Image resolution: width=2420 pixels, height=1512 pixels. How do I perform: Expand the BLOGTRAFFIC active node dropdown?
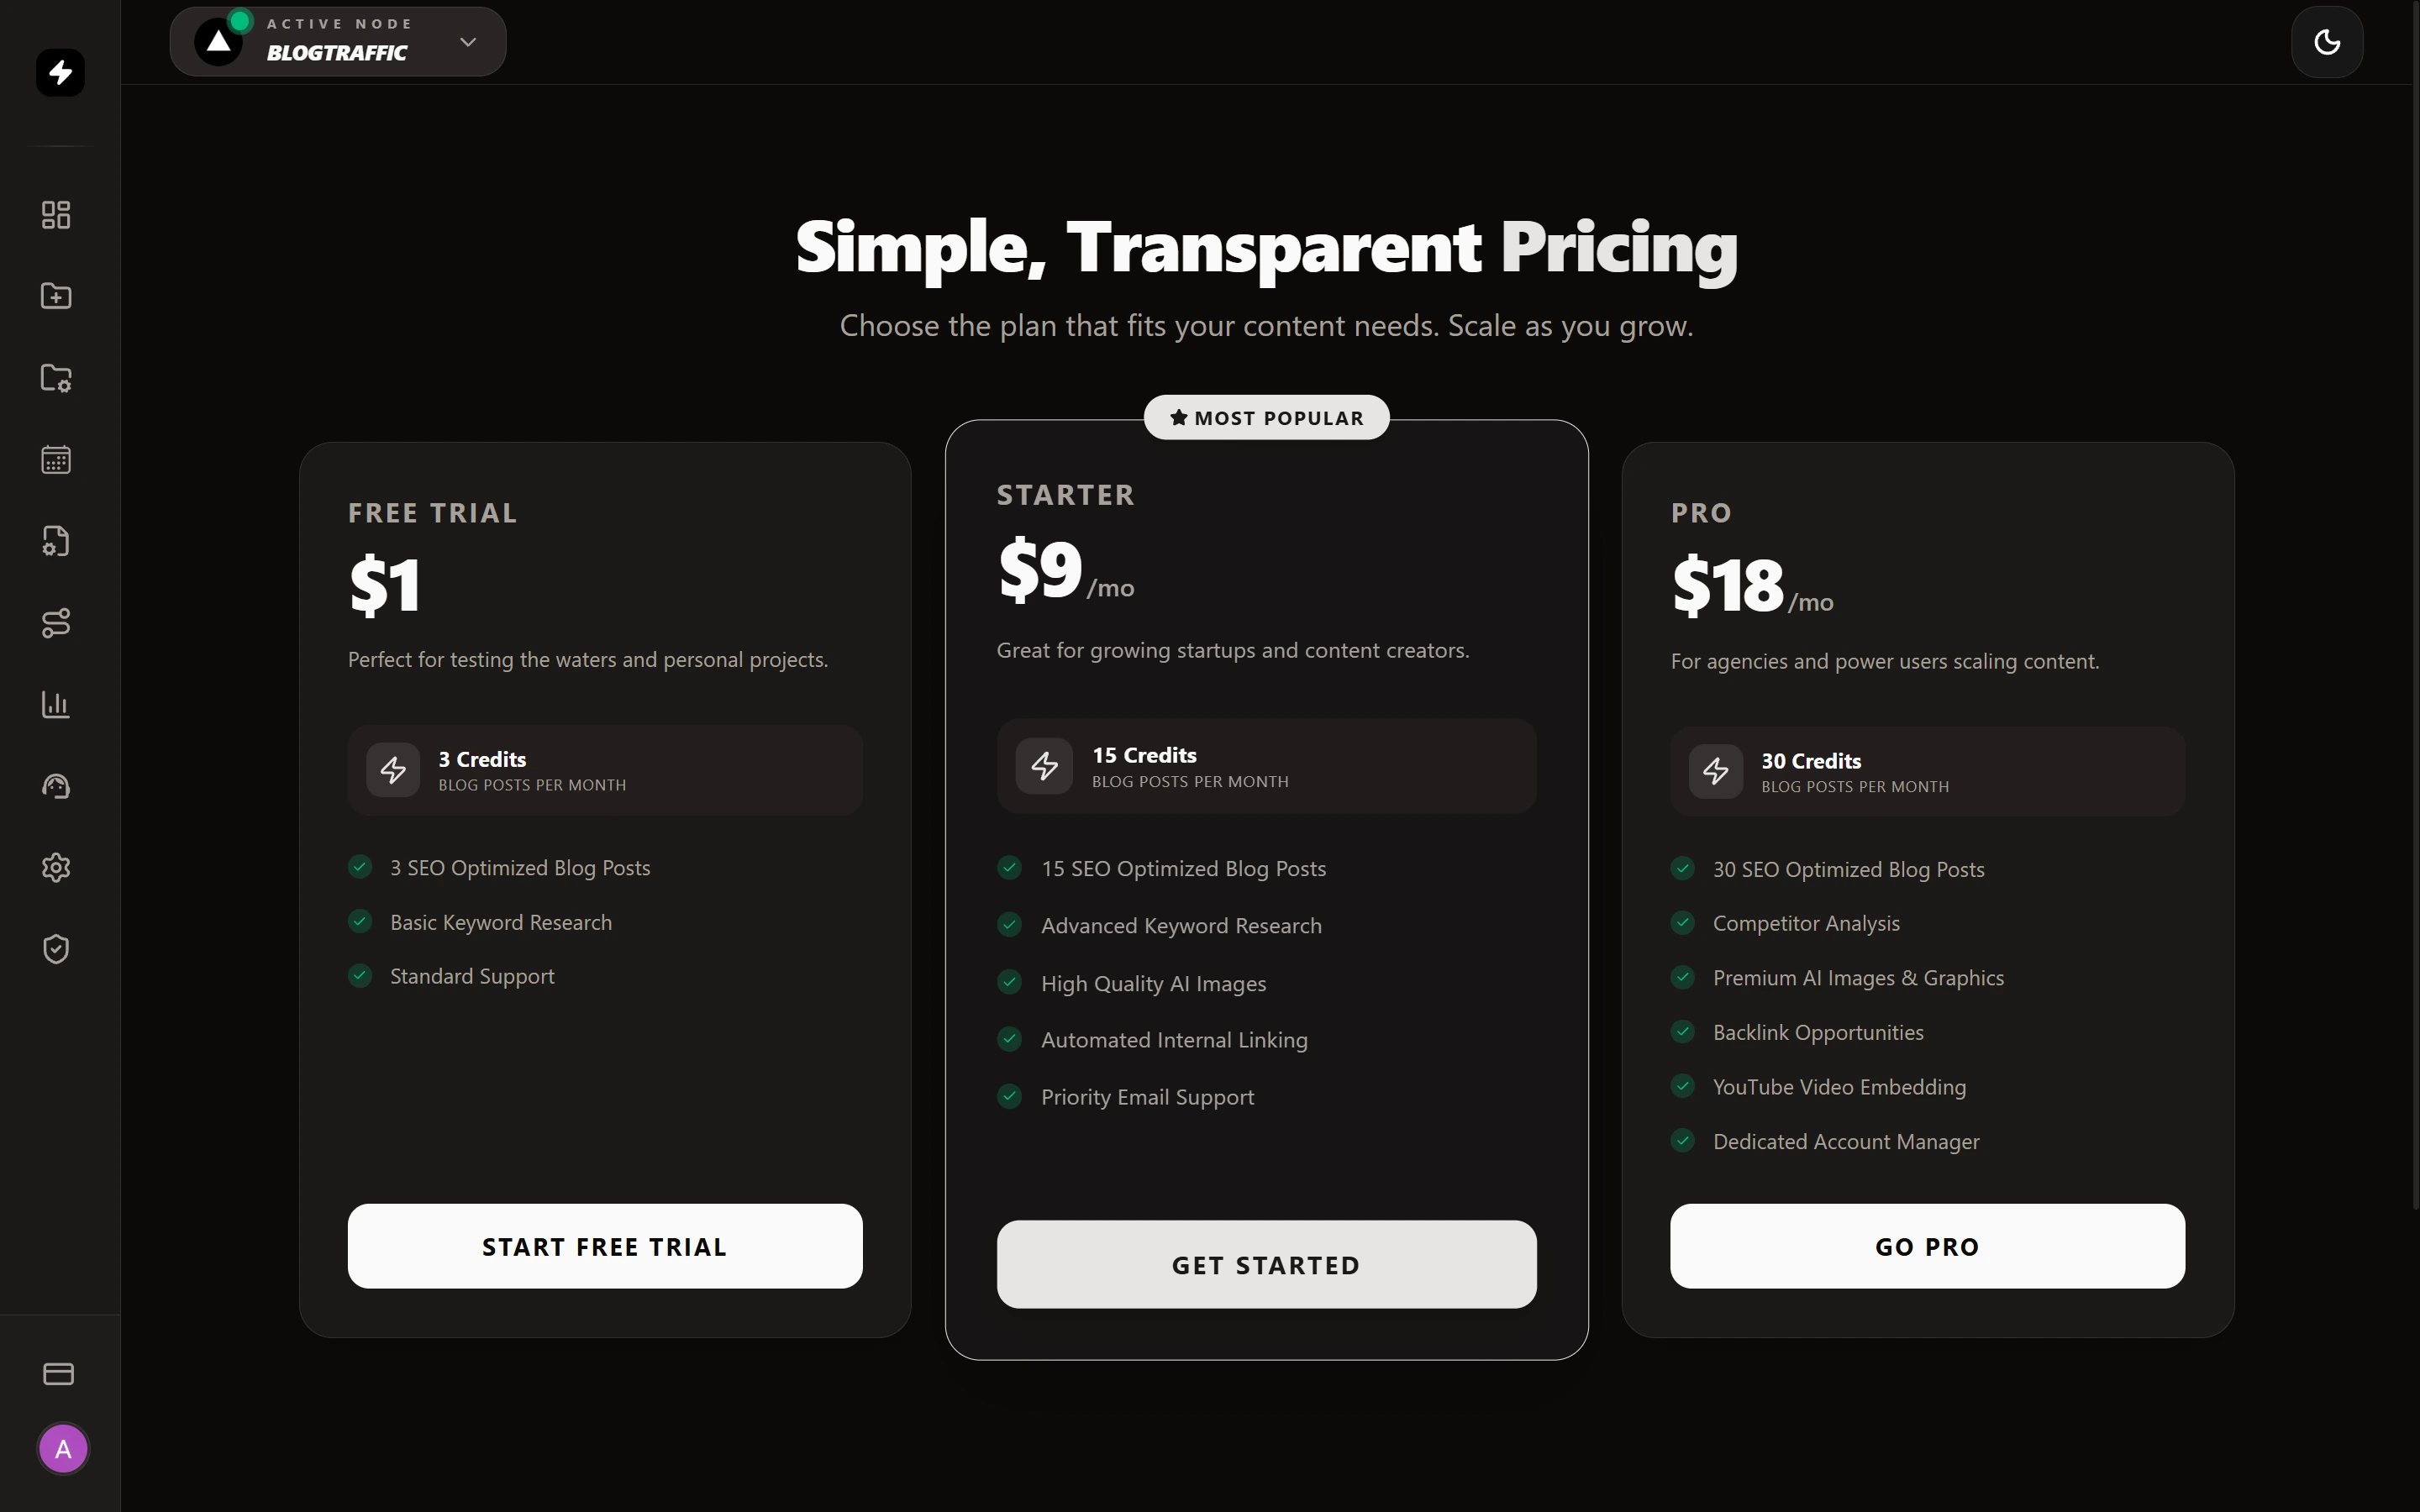point(468,42)
